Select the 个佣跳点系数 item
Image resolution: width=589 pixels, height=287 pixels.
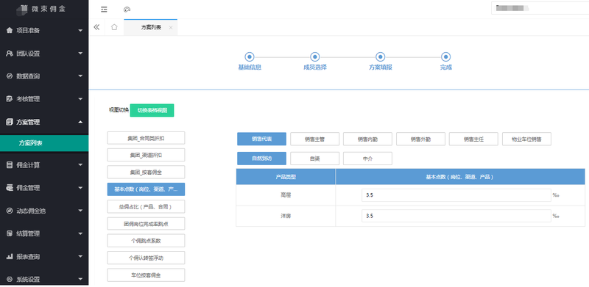coord(146,241)
